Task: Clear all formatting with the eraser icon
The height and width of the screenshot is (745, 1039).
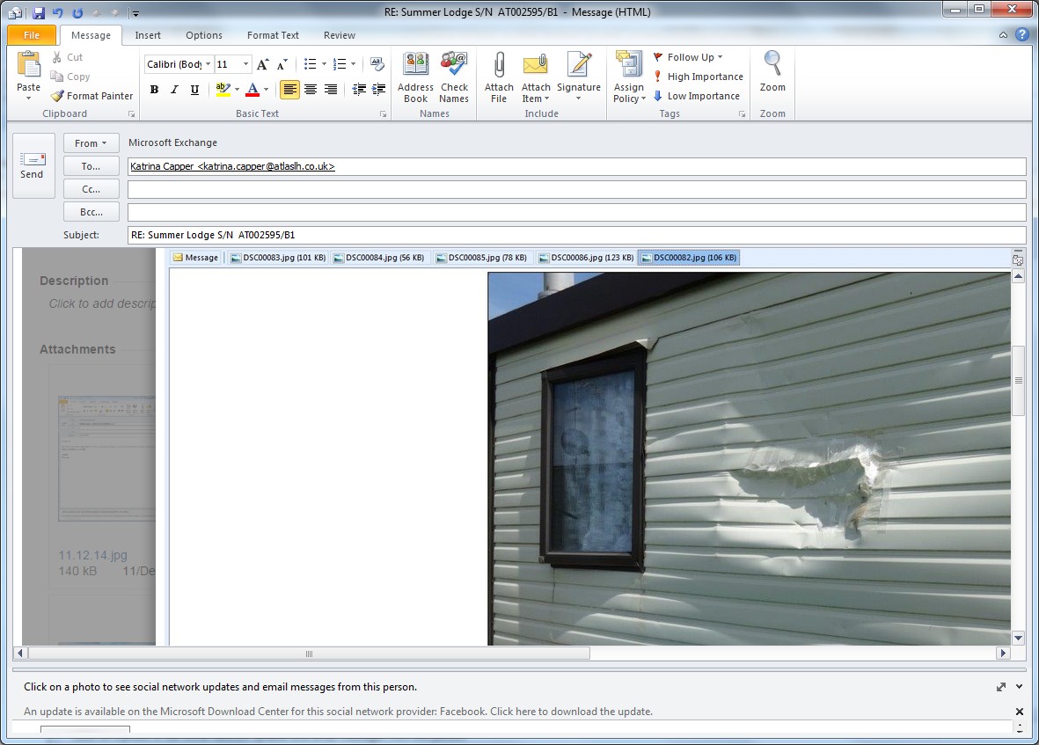Action: [377, 64]
